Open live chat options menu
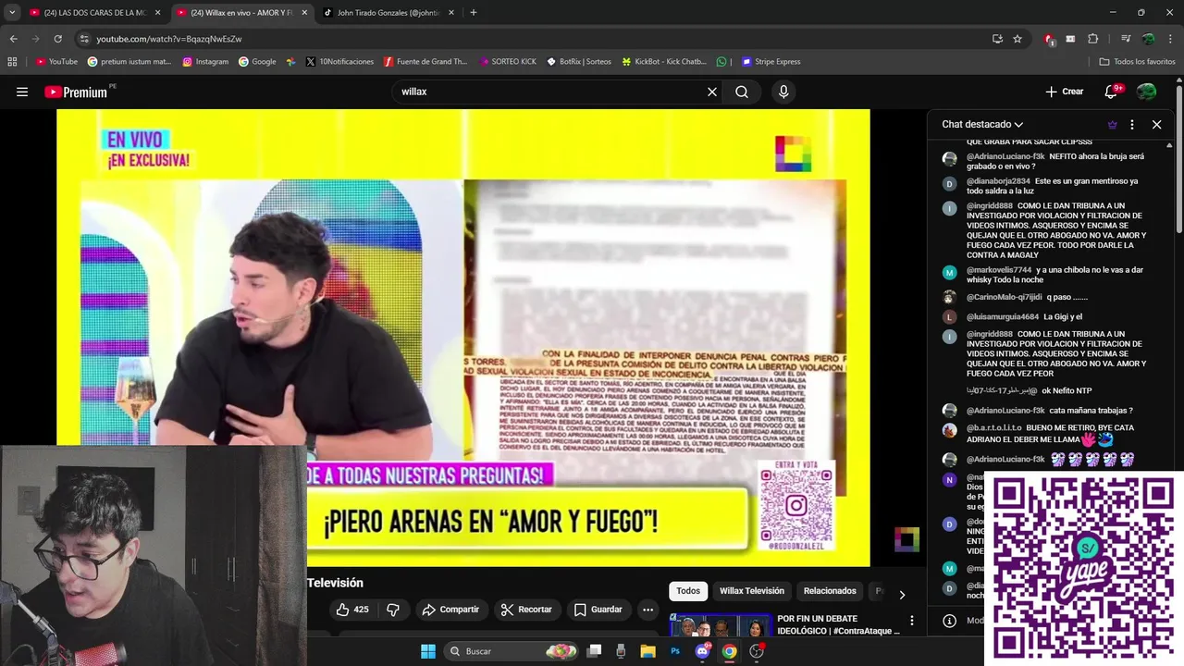This screenshot has height=666, width=1184. (x=1132, y=124)
